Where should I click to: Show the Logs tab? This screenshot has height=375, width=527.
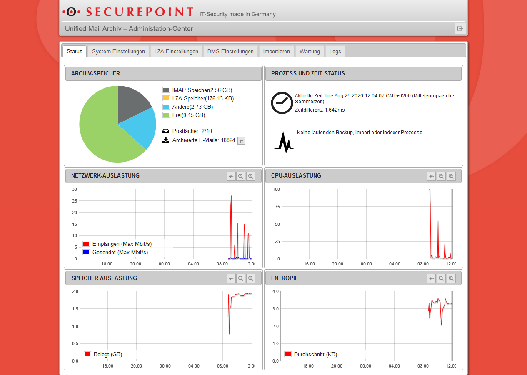tap(335, 51)
